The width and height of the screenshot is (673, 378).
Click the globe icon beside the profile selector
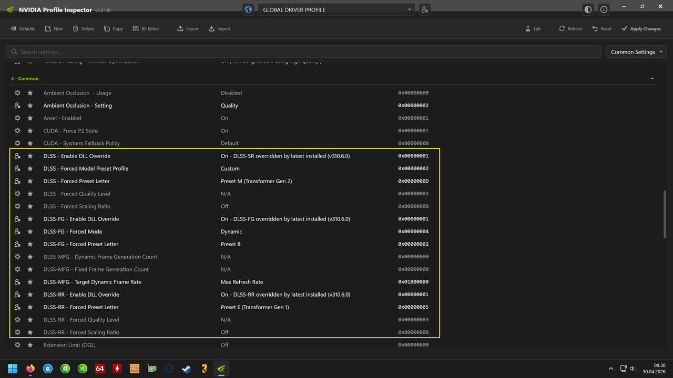pos(249,9)
